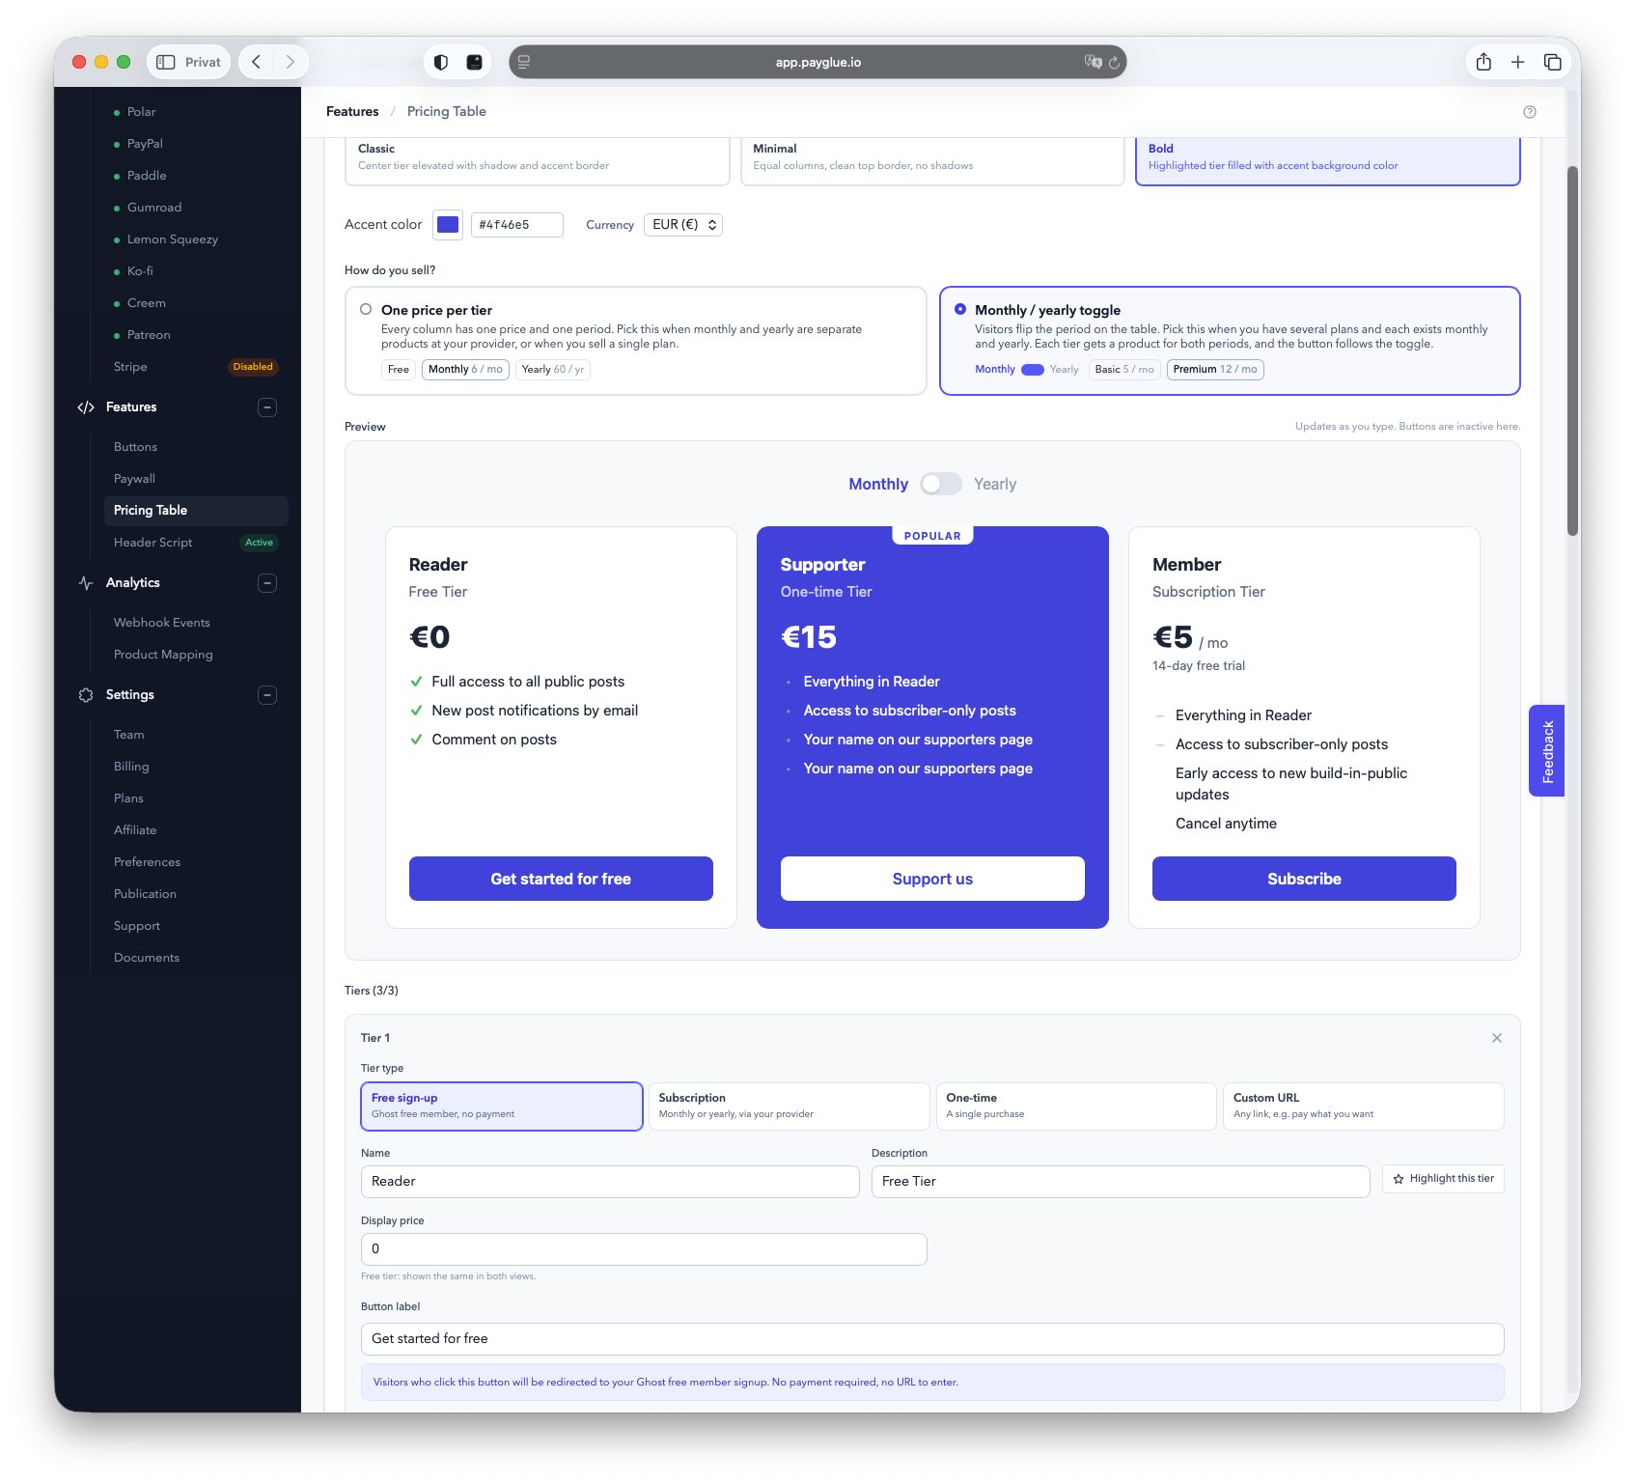Go back with the browser back arrow
The width and height of the screenshot is (1635, 1484).
(x=257, y=62)
